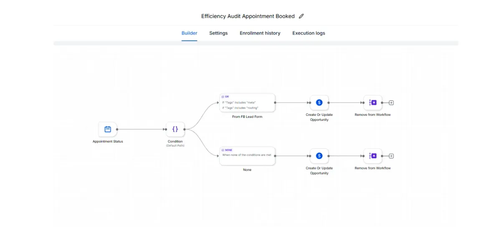Click 'When none of the conditions are met' text
The height and width of the screenshot is (247, 501).
(x=247, y=155)
